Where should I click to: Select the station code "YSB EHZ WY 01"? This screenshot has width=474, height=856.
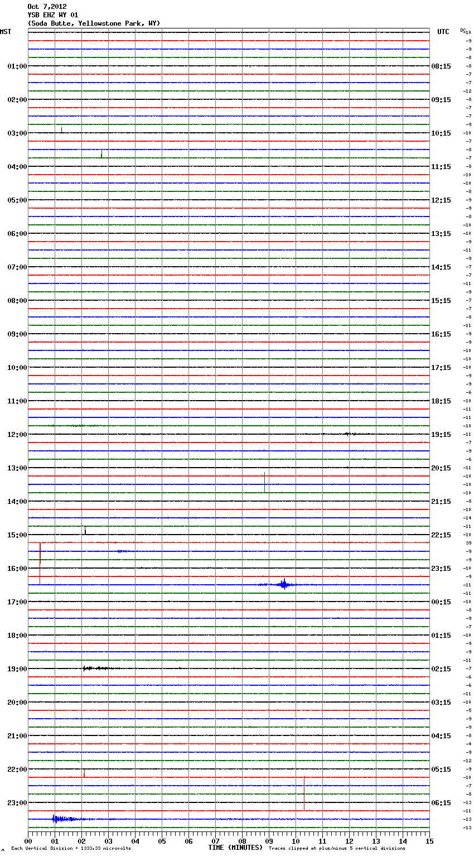[x=53, y=15]
